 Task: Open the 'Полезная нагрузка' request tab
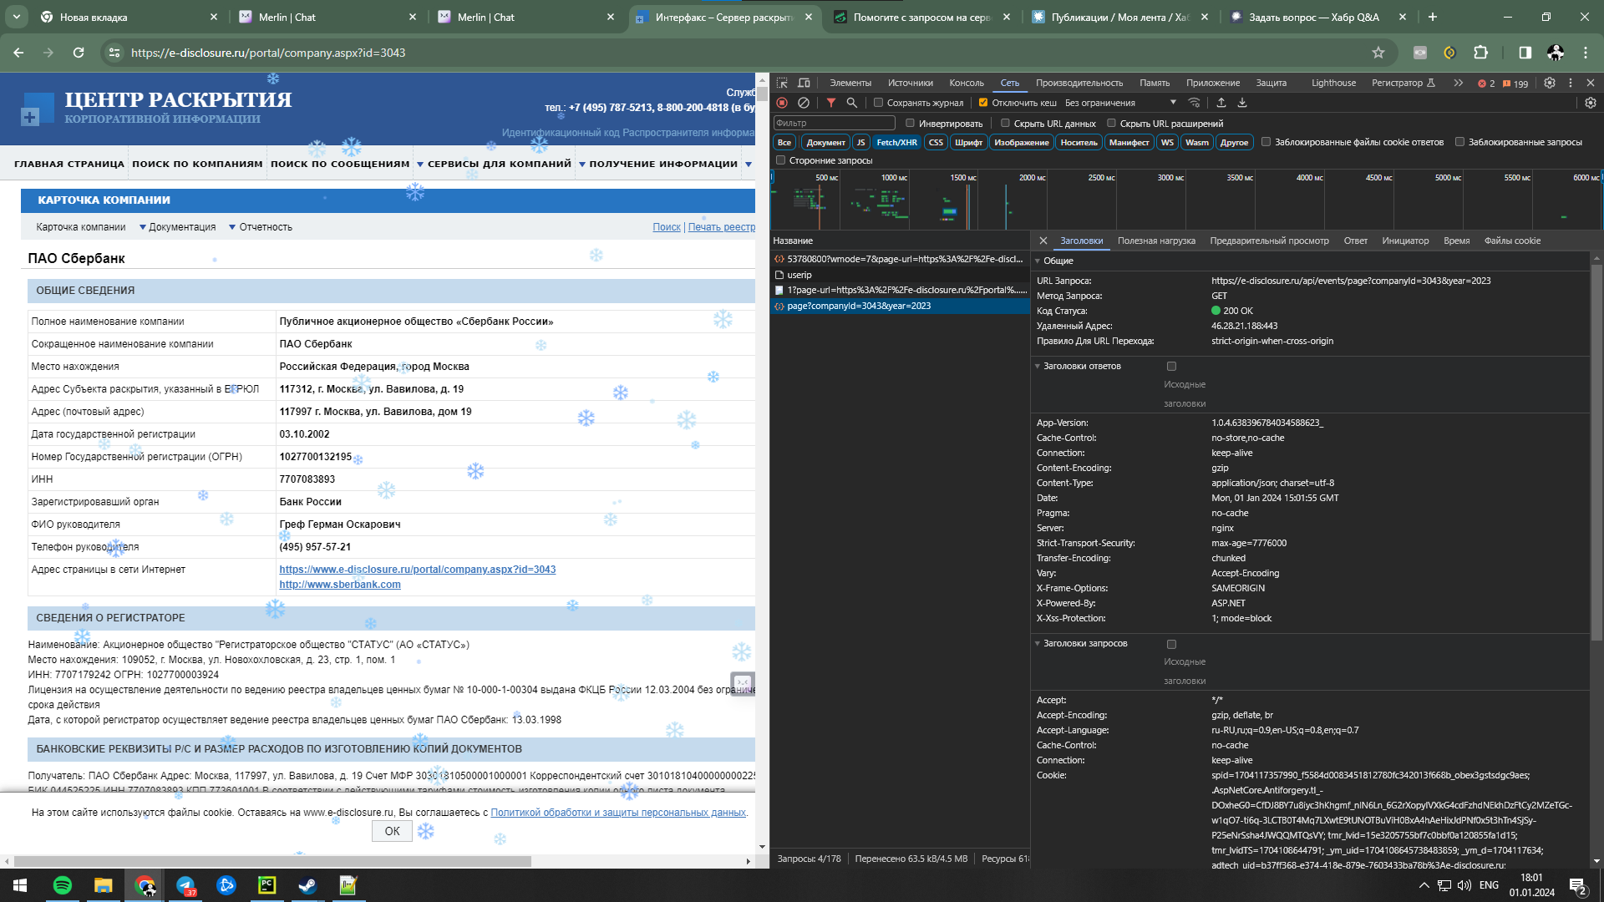coord(1156,241)
